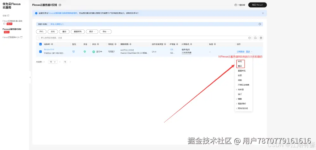The image size is (316, 150).
Task: Click the green security shield icon
Action: [85, 51]
